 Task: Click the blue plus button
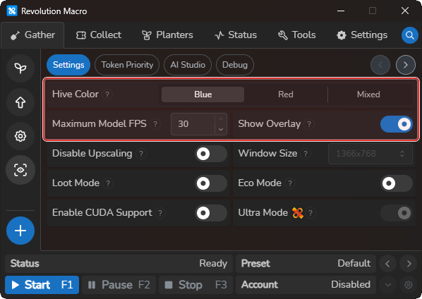click(20, 231)
